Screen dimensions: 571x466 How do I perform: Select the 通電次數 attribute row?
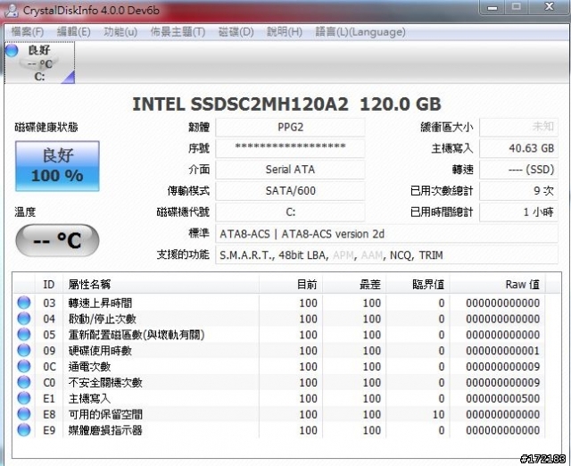[279, 367]
